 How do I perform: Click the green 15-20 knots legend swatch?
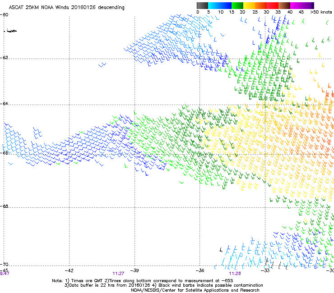(x=237, y=5)
